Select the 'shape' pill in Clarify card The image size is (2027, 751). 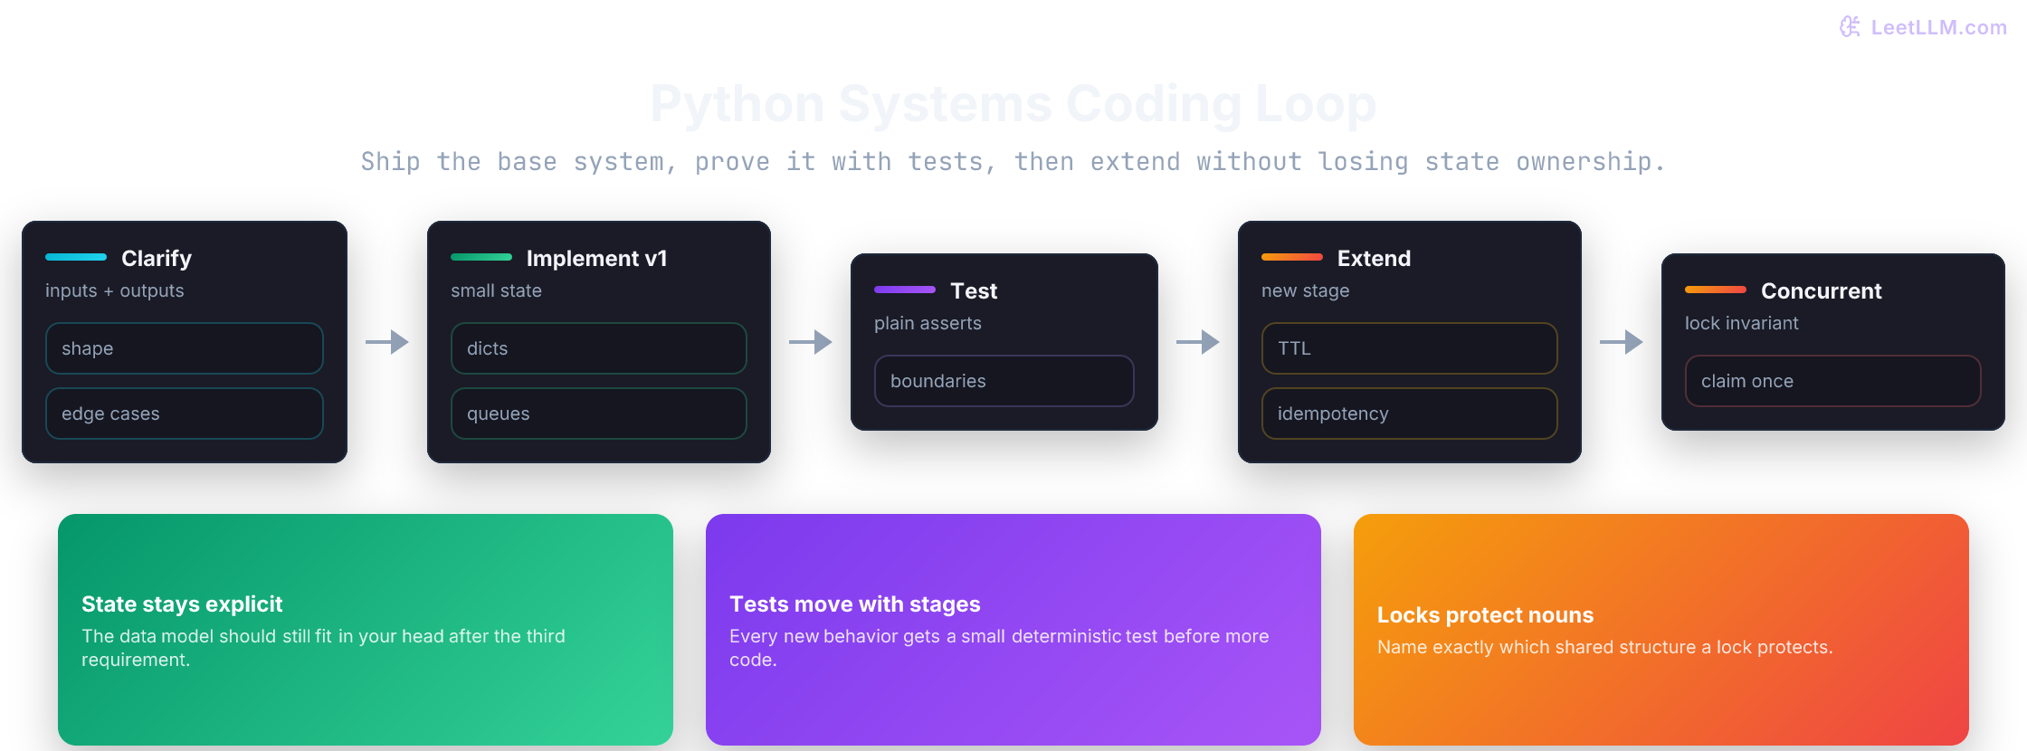[185, 348]
